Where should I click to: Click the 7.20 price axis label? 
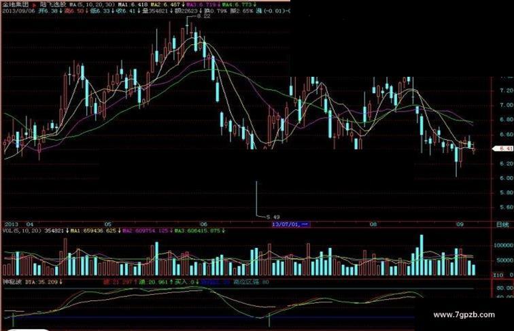507,90
